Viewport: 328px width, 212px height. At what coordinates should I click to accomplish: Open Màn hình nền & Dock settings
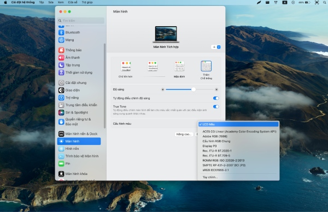79,134
